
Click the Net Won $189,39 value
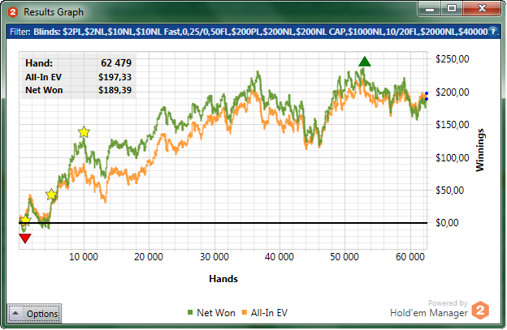[115, 90]
